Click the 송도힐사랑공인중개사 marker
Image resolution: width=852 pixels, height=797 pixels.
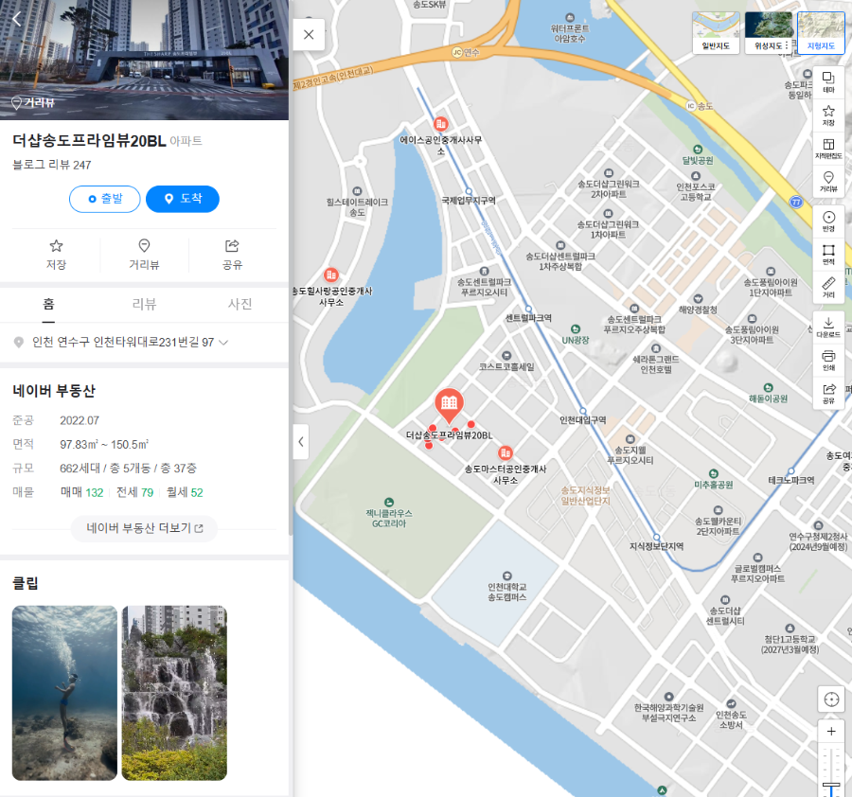(x=331, y=275)
